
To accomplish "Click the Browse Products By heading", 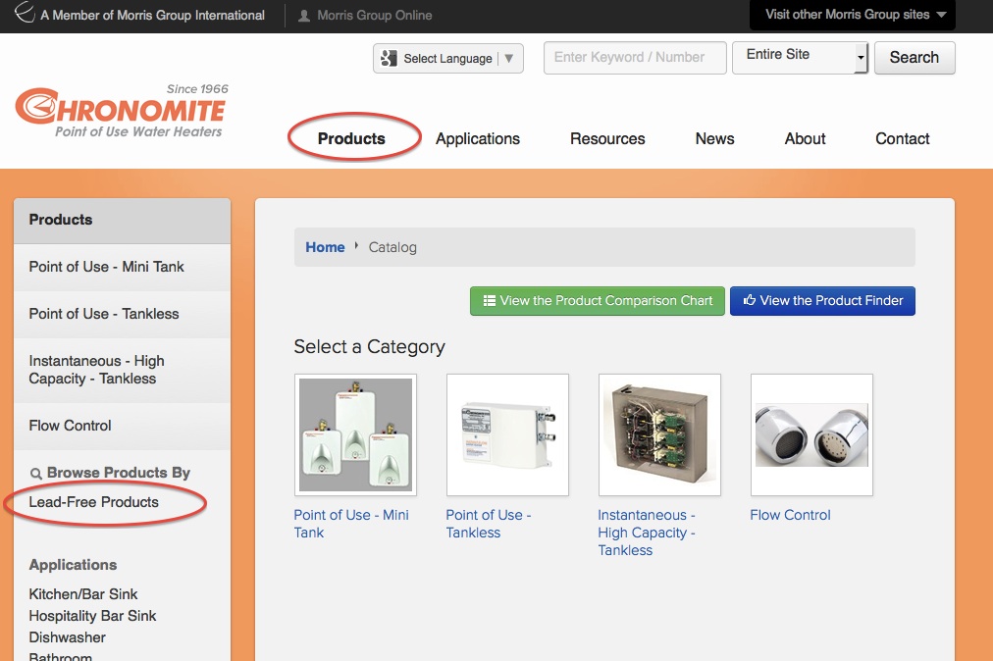I will [x=119, y=473].
